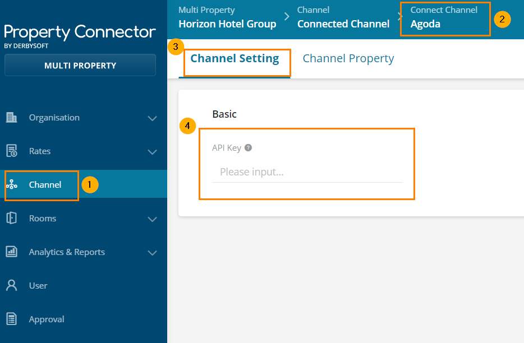Click the Property Connector logo
This screenshot has height=343, width=524.
(80, 33)
